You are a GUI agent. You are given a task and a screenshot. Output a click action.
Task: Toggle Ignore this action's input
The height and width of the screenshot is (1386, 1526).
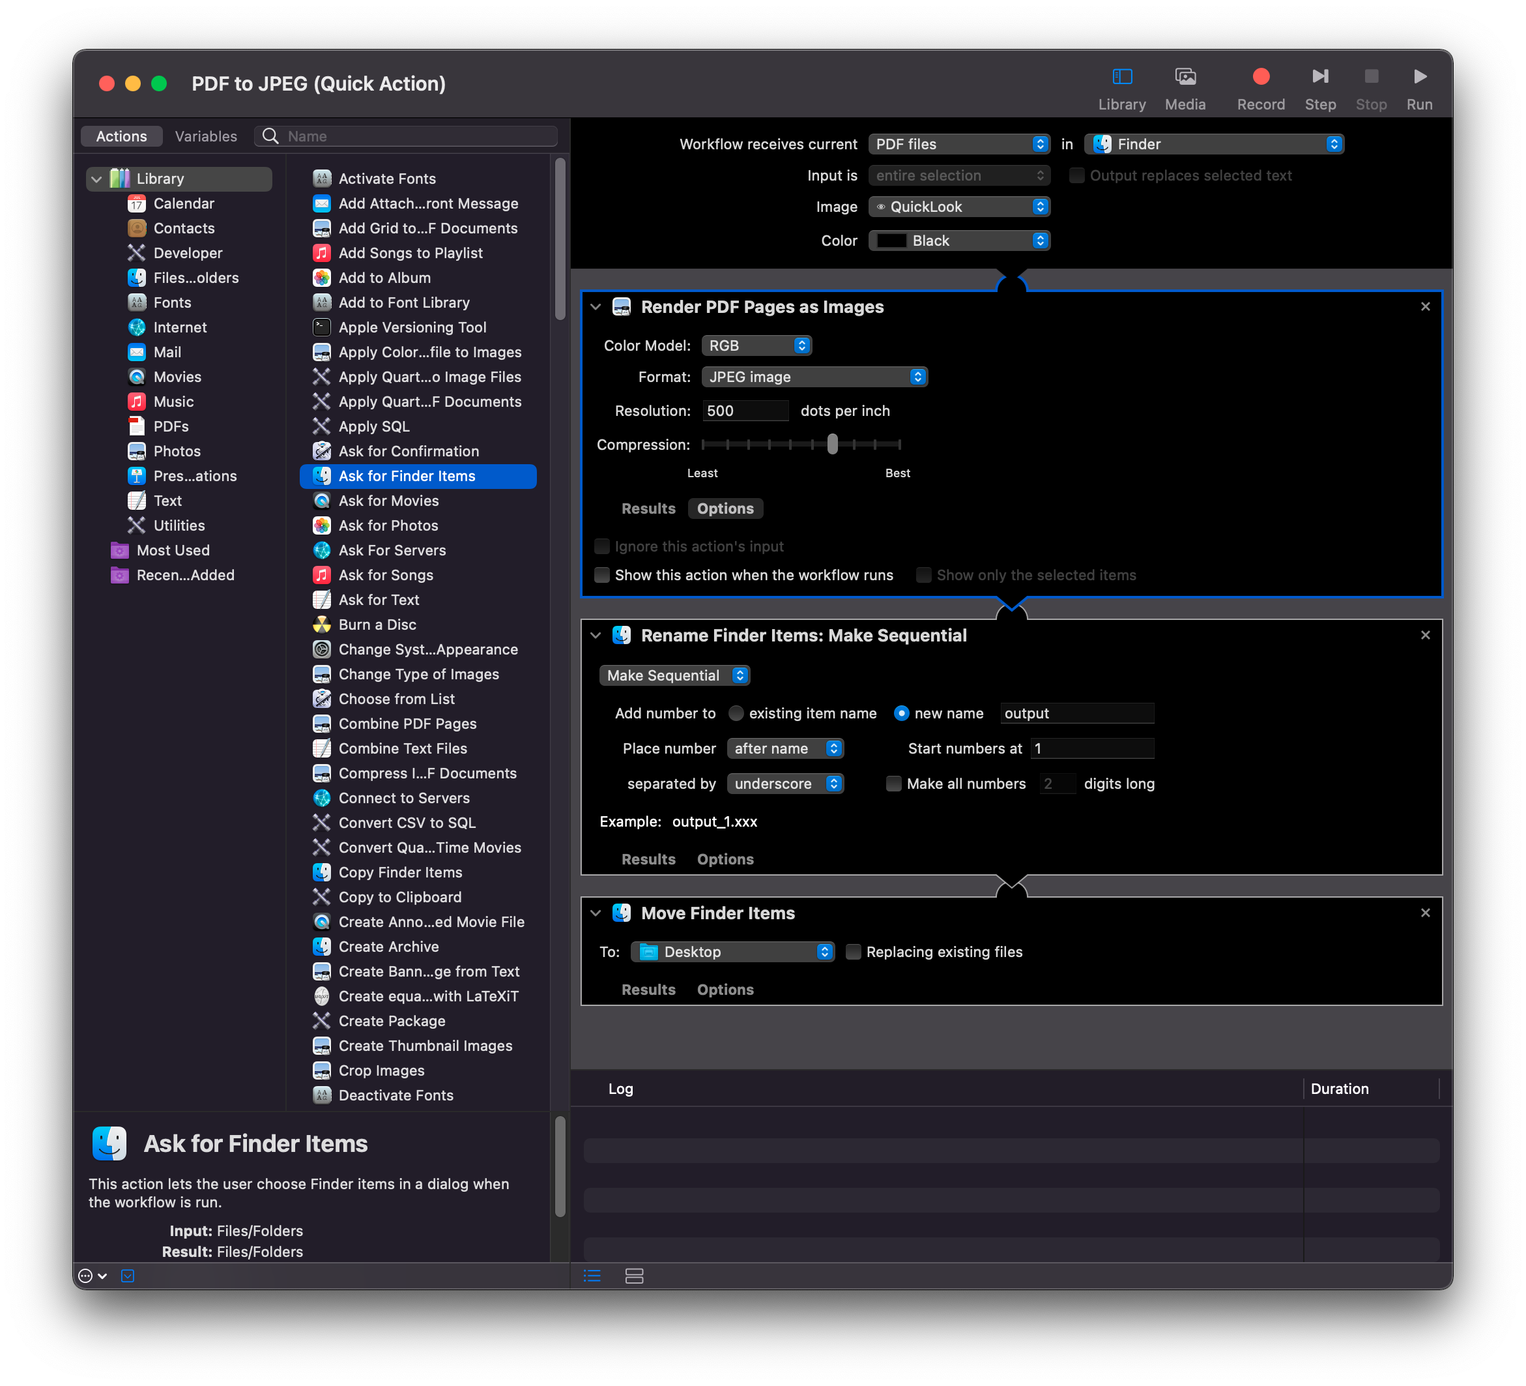pos(602,546)
